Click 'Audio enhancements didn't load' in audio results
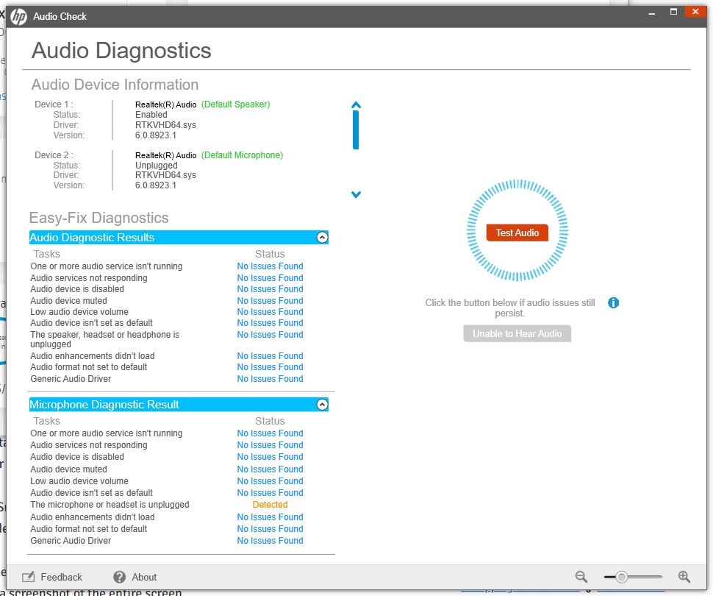713x596 pixels. click(x=93, y=356)
